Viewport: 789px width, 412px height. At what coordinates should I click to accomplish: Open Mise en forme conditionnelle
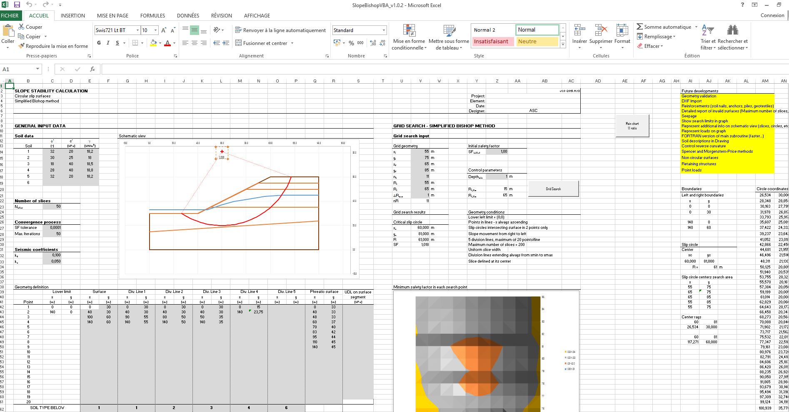pyautogui.click(x=409, y=37)
